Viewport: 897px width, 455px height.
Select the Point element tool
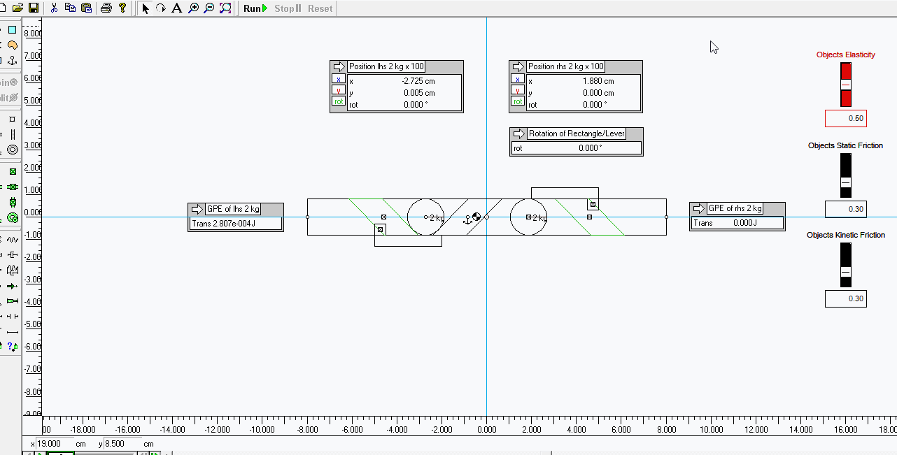click(13, 119)
